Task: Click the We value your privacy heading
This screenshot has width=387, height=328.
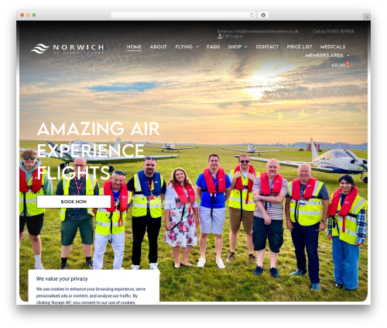Action: 62,279
